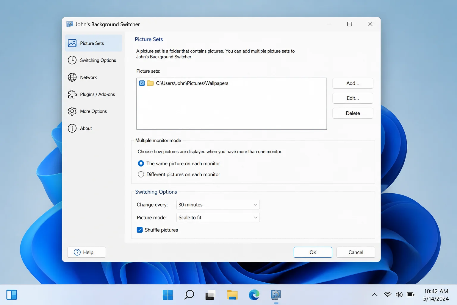The image size is (457, 305).
Task: Click the Network globe icon
Action: click(72, 77)
